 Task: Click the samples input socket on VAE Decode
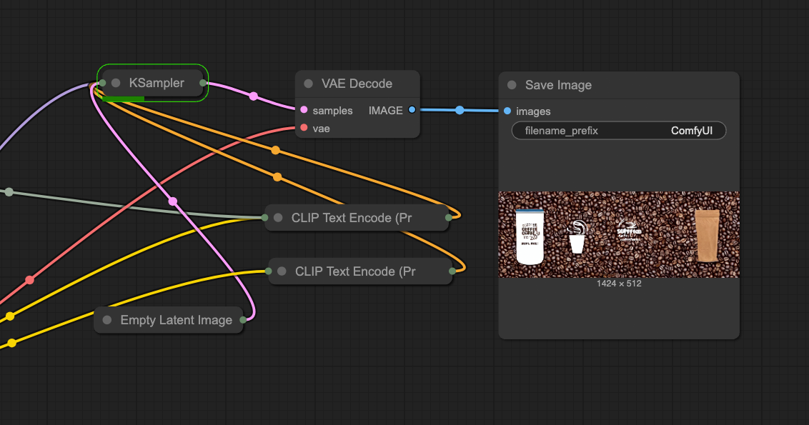pos(304,110)
